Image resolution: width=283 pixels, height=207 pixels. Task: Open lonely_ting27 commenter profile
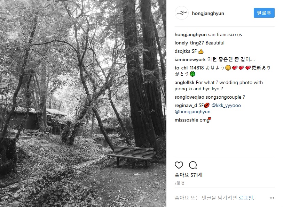(x=189, y=43)
